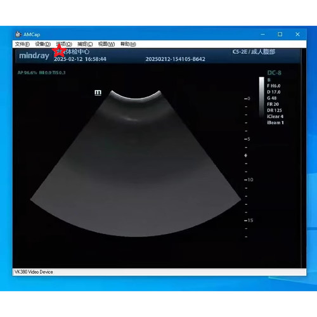
Task: Click the FR 20 frame rate parameter
Action: pos(273,104)
